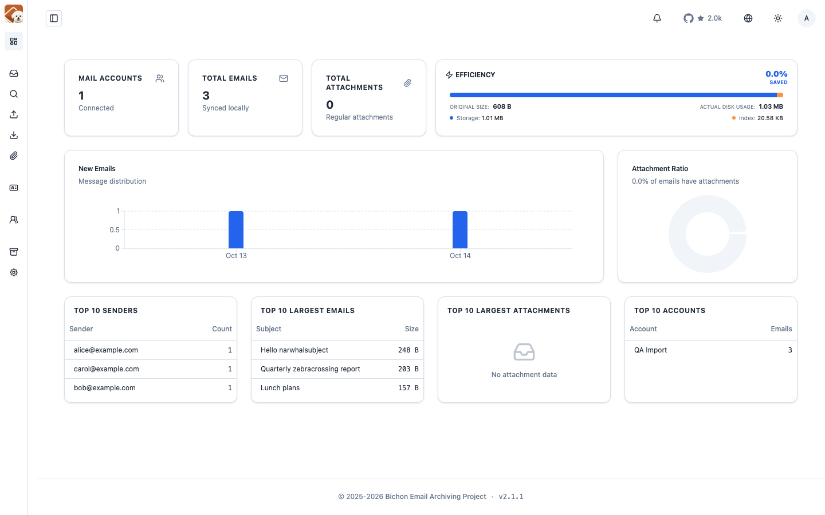Open the user avatar A menu
Viewport: 825px width, 515px height.
[x=807, y=18]
